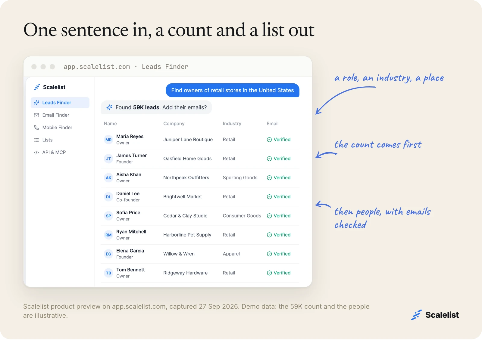Click the sparkle icon beside Found 59K leads

109,107
